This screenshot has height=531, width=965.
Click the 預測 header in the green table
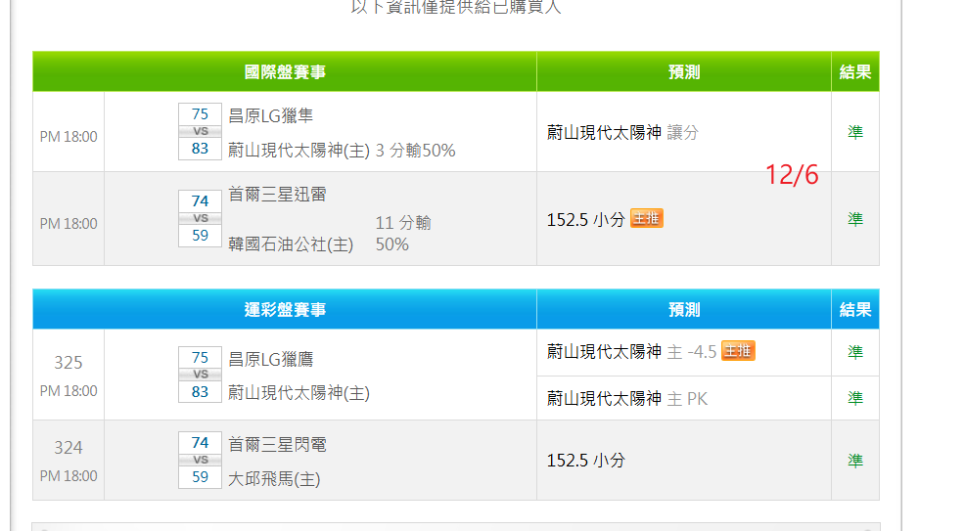coord(684,71)
